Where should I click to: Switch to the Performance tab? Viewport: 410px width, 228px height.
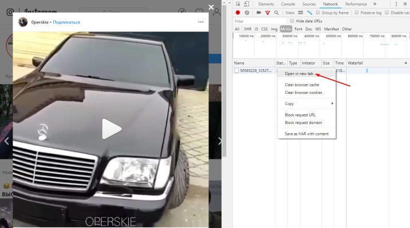(356, 4)
